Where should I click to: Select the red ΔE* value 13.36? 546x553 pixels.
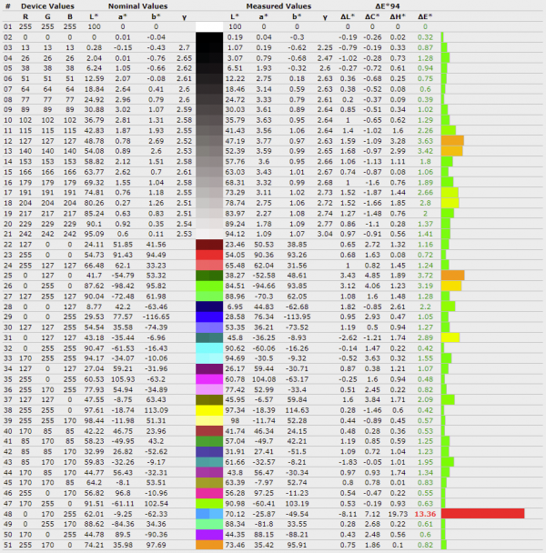425,514
